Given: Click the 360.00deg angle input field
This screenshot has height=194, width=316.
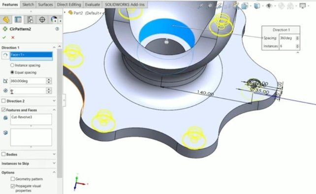Looking at the screenshot, I should pos(28,81).
